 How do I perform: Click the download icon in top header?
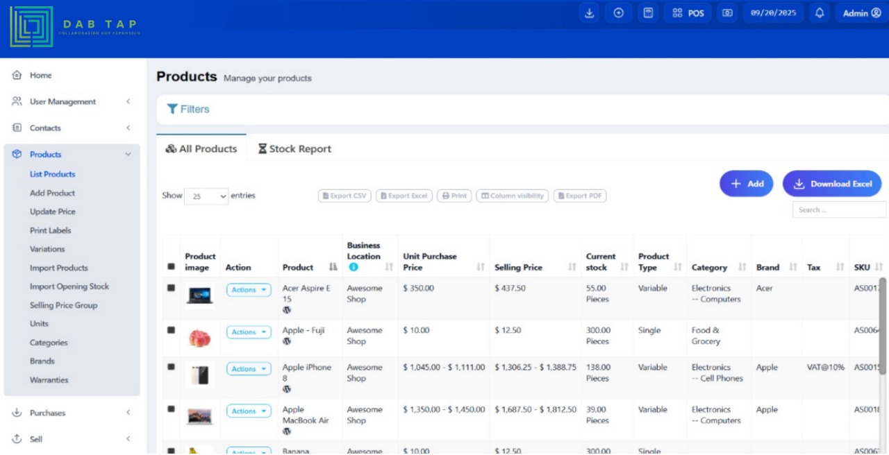(x=590, y=13)
